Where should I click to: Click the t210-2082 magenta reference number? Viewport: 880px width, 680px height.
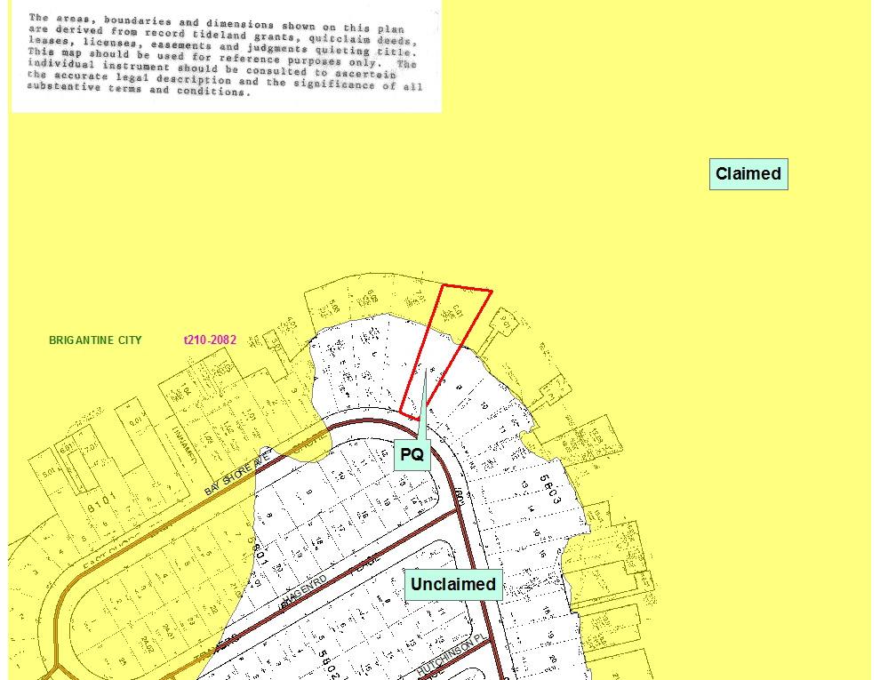210,340
